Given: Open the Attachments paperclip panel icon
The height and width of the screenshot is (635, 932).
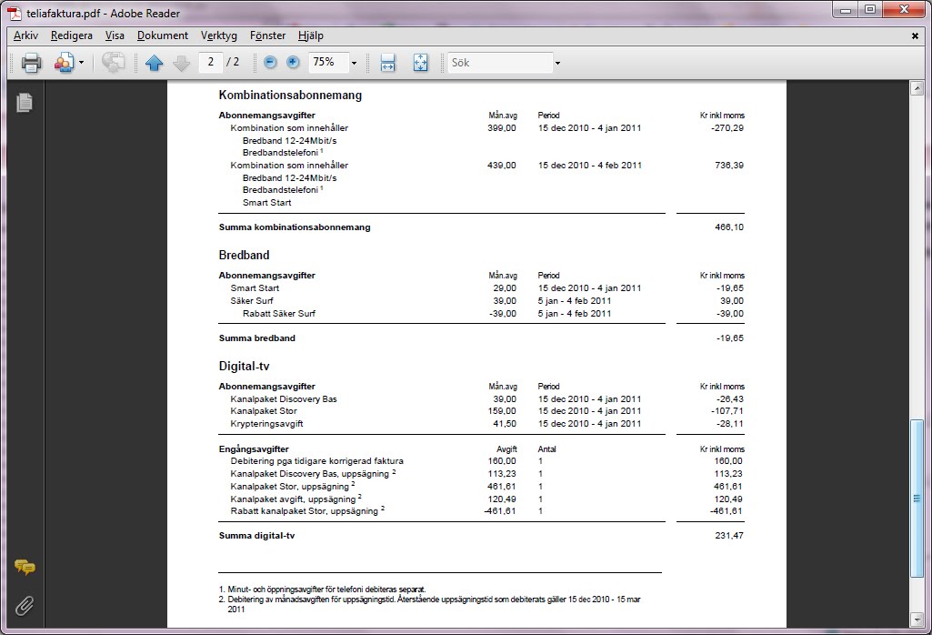Looking at the screenshot, I should pyautogui.click(x=25, y=606).
